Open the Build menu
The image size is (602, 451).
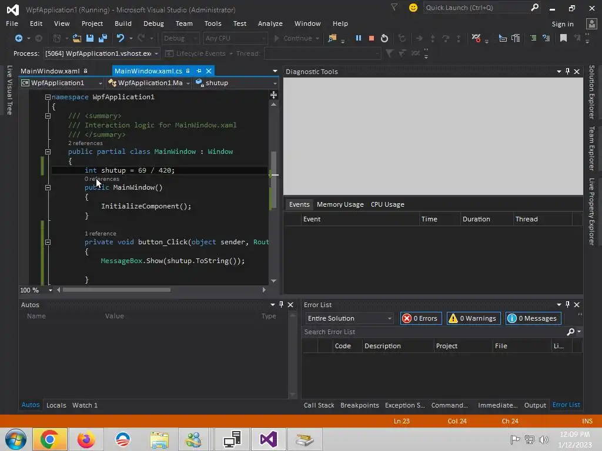tap(123, 23)
